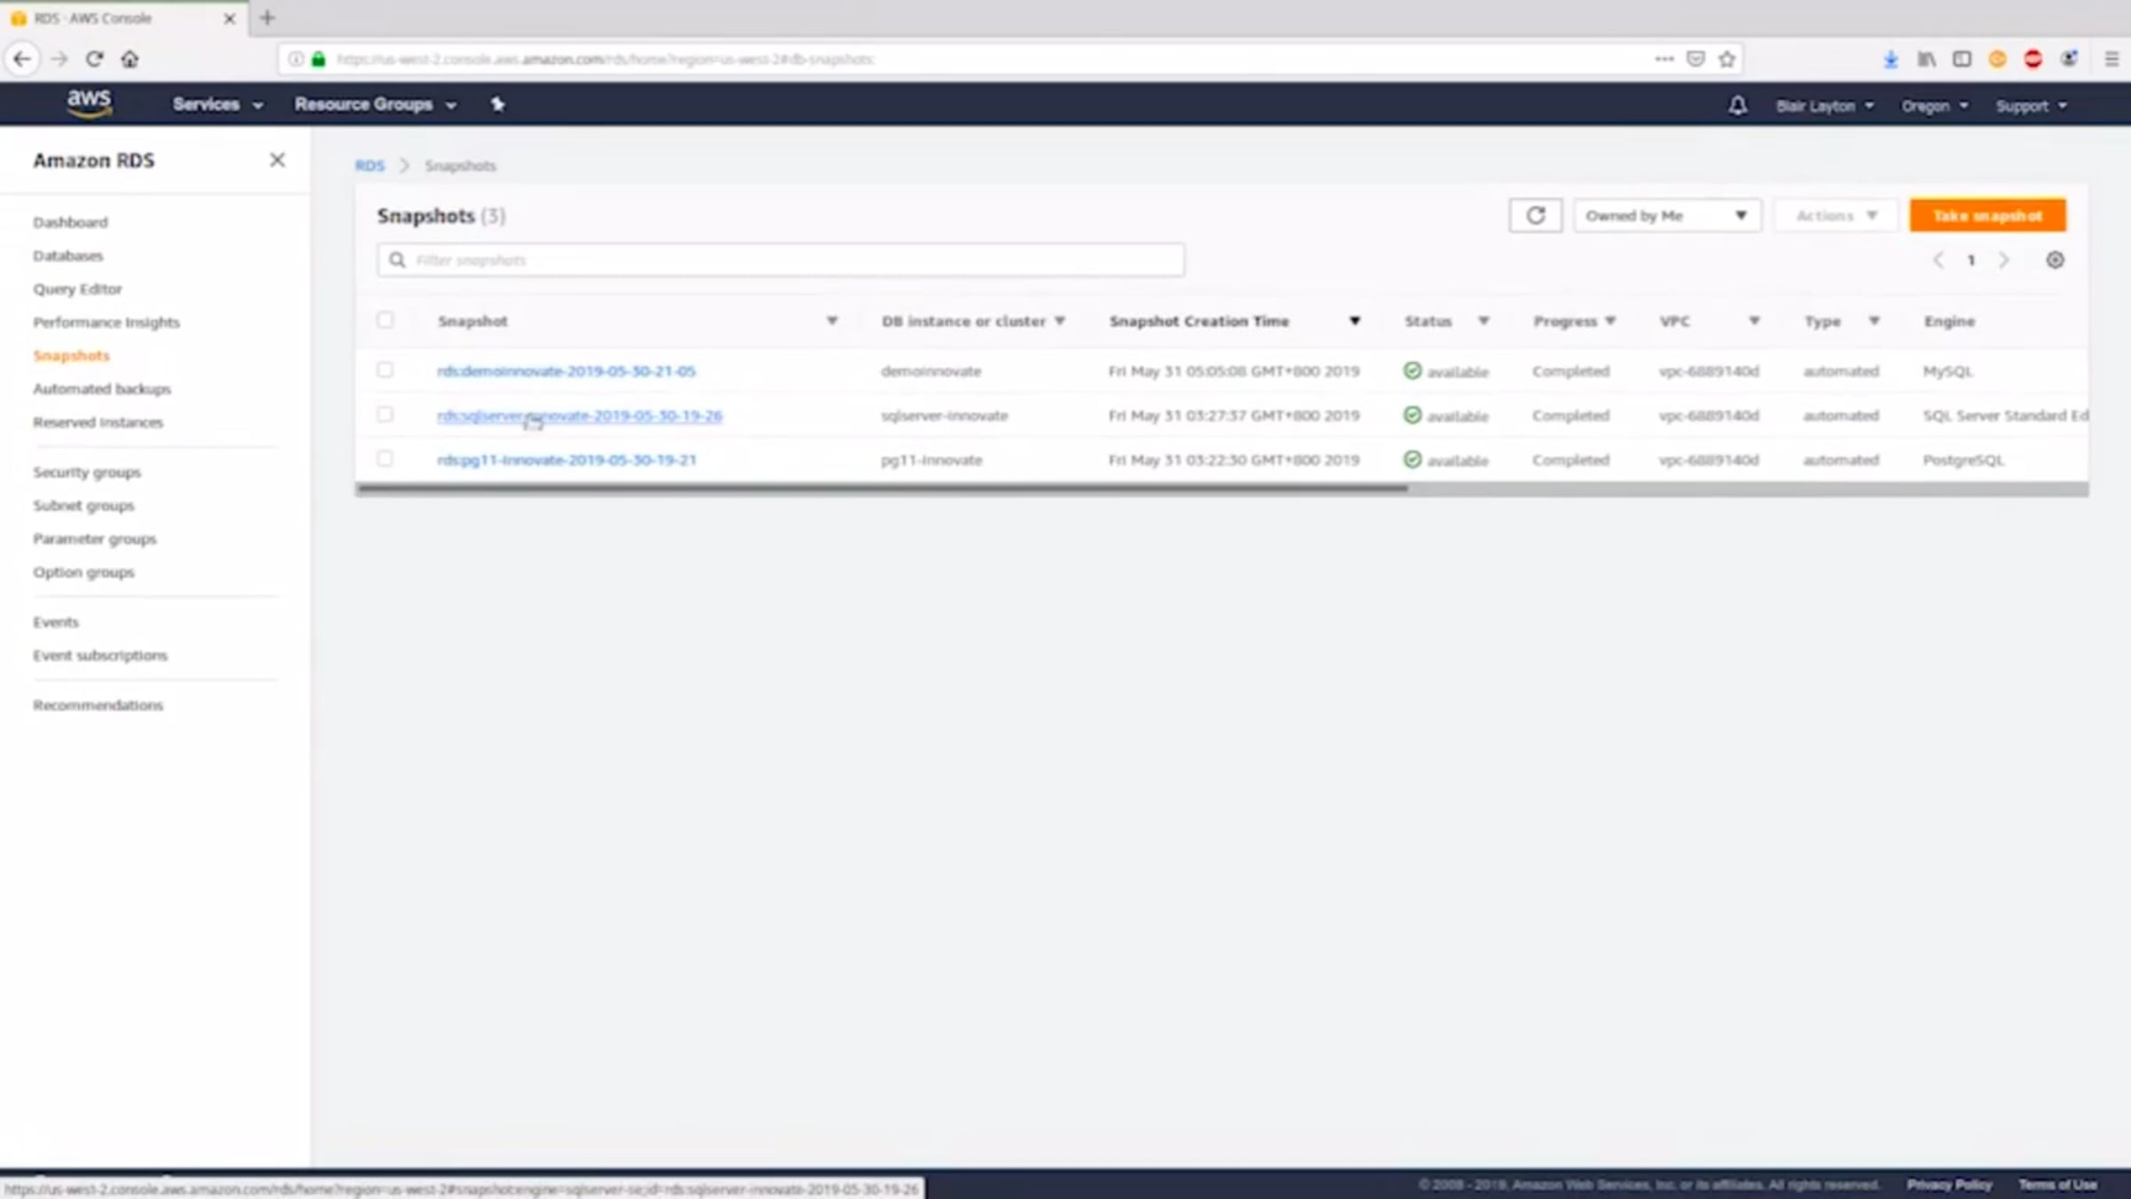
Task: Open the Support menu
Action: click(x=2032, y=106)
